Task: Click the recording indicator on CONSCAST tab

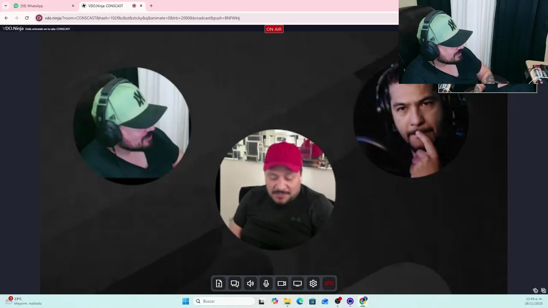Action: (134, 6)
